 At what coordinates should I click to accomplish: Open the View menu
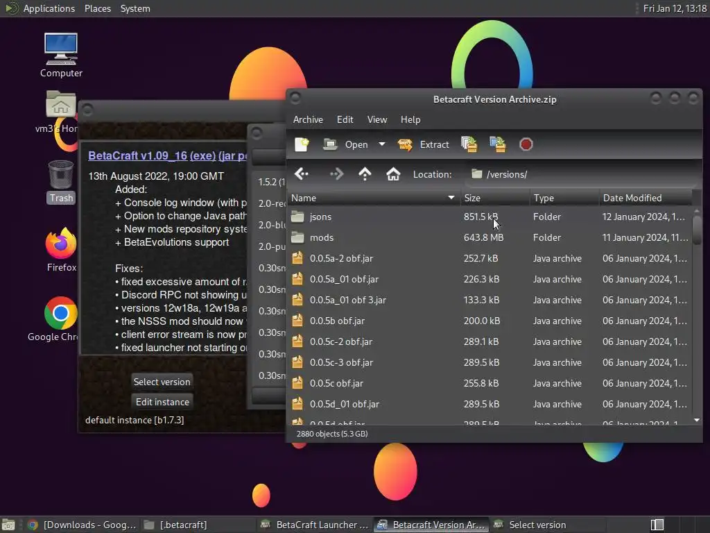[377, 119]
